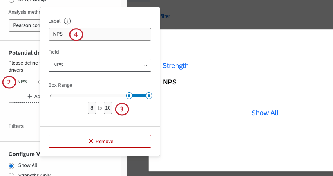333x176 pixels.
Task: Click the Box Range minimum value 8
Action: click(92, 108)
